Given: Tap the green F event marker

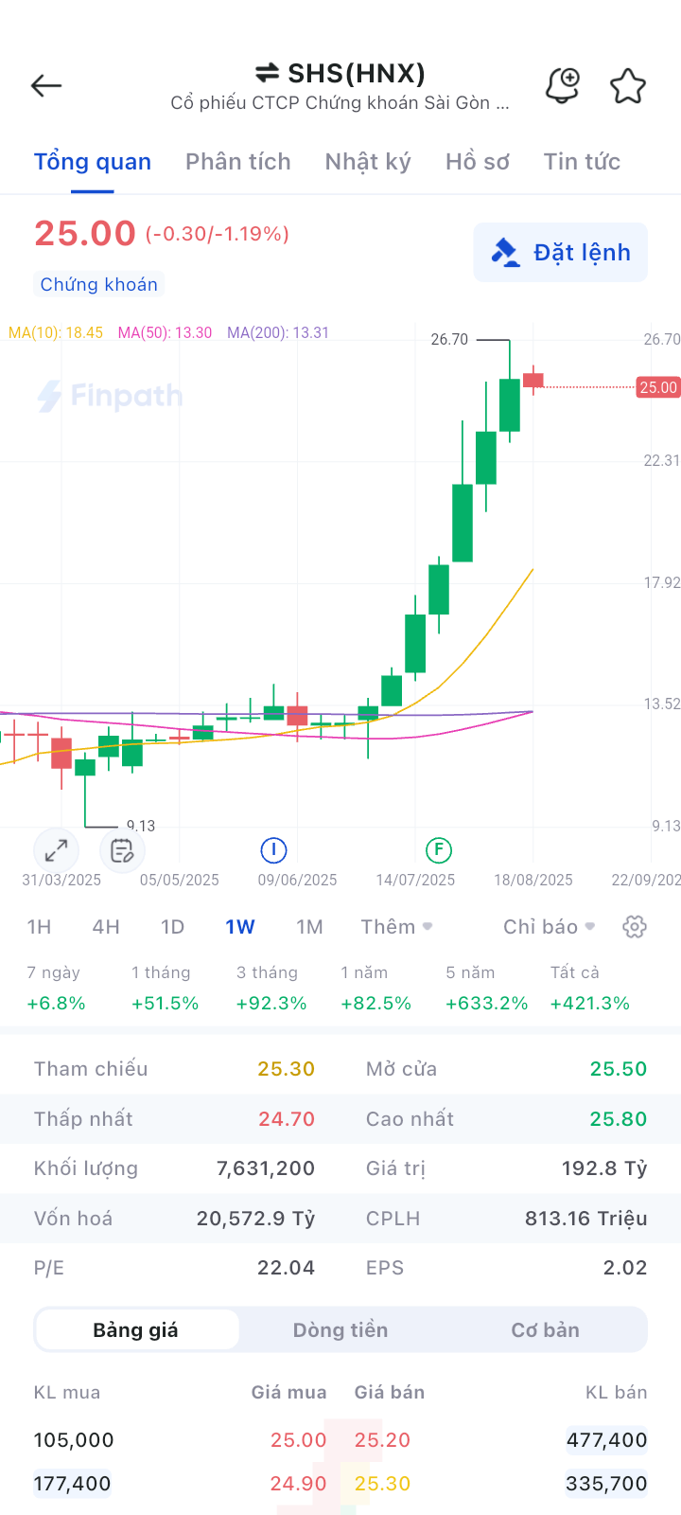Looking at the screenshot, I should tap(438, 850).
